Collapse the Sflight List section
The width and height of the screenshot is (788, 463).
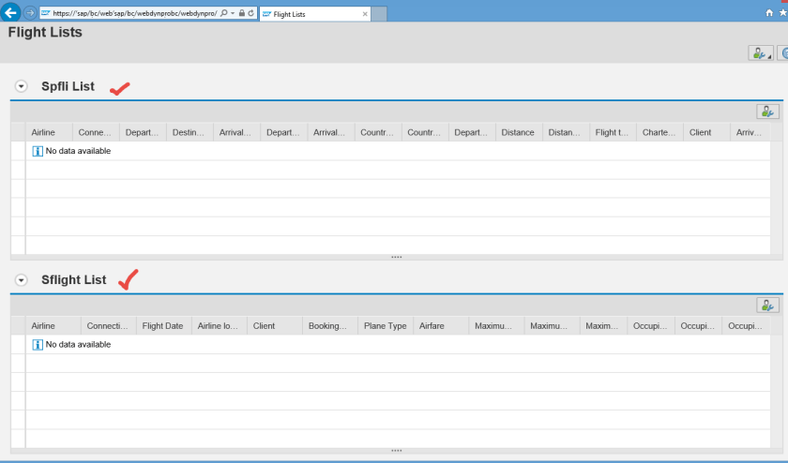[21, 279]
